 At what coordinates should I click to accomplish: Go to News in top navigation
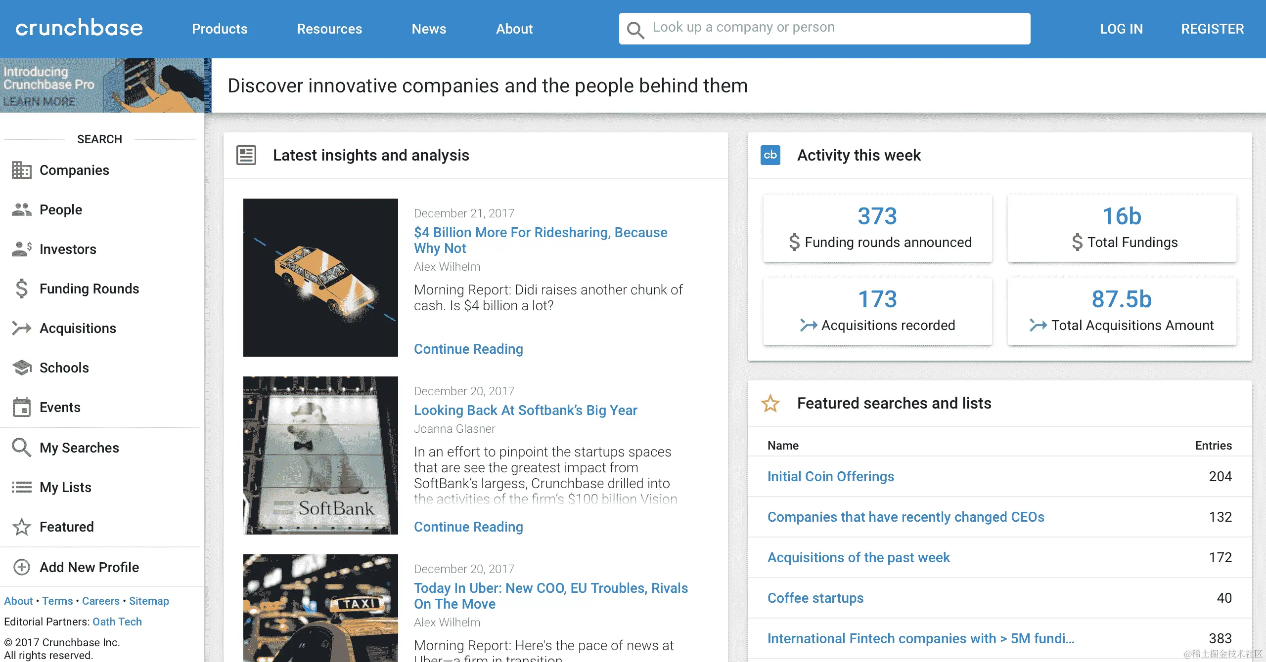[x=429, y=29]
